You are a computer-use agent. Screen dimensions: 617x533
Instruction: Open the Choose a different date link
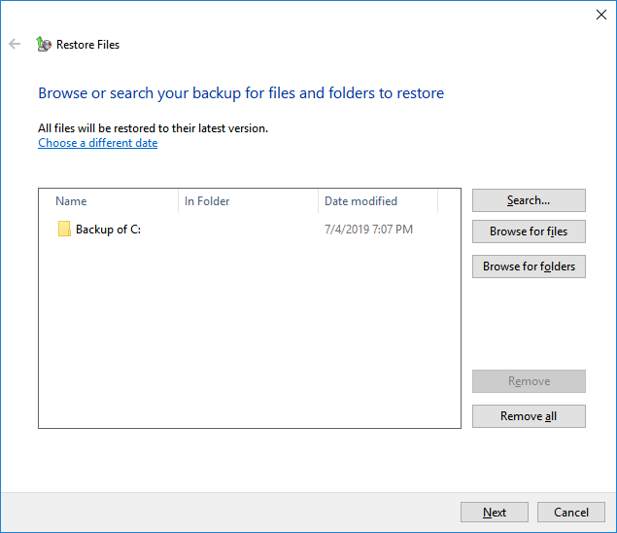click(97, 143)
